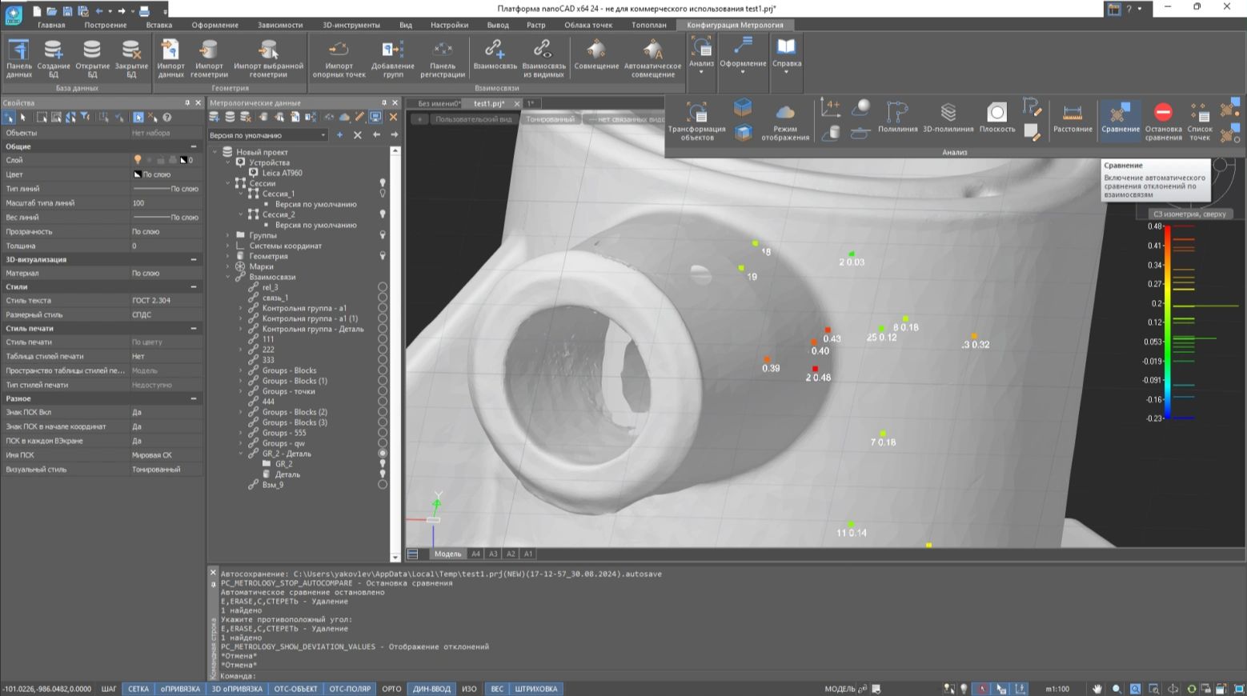1247x696 pixels.
Task: Click the Цвет По слою swatch
Action: coord(138,174)
